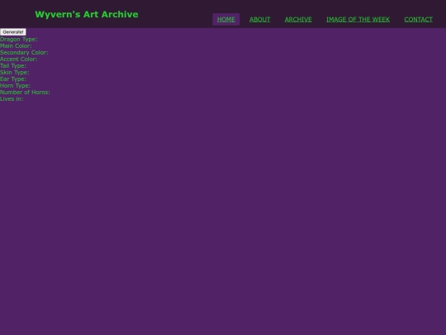Open the CONTACT page
Screen dimensions: 446x335
click(418, 19)
